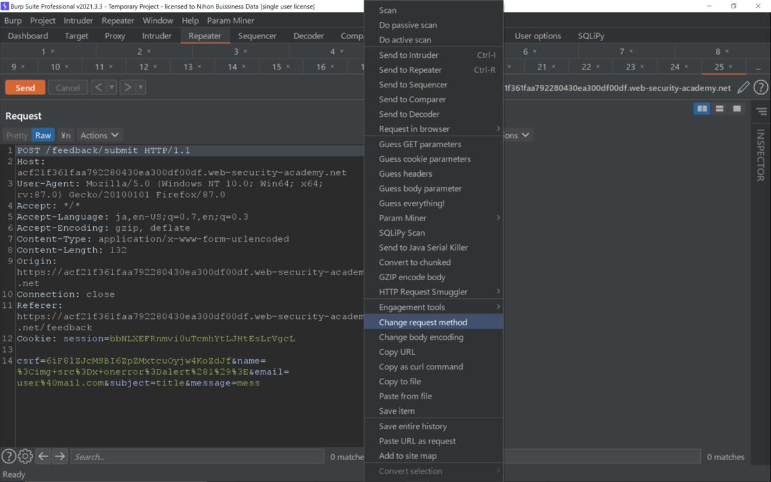771x482 pixels.
Task: Toggle Pretty view of the request
Action: coord(17,135)
